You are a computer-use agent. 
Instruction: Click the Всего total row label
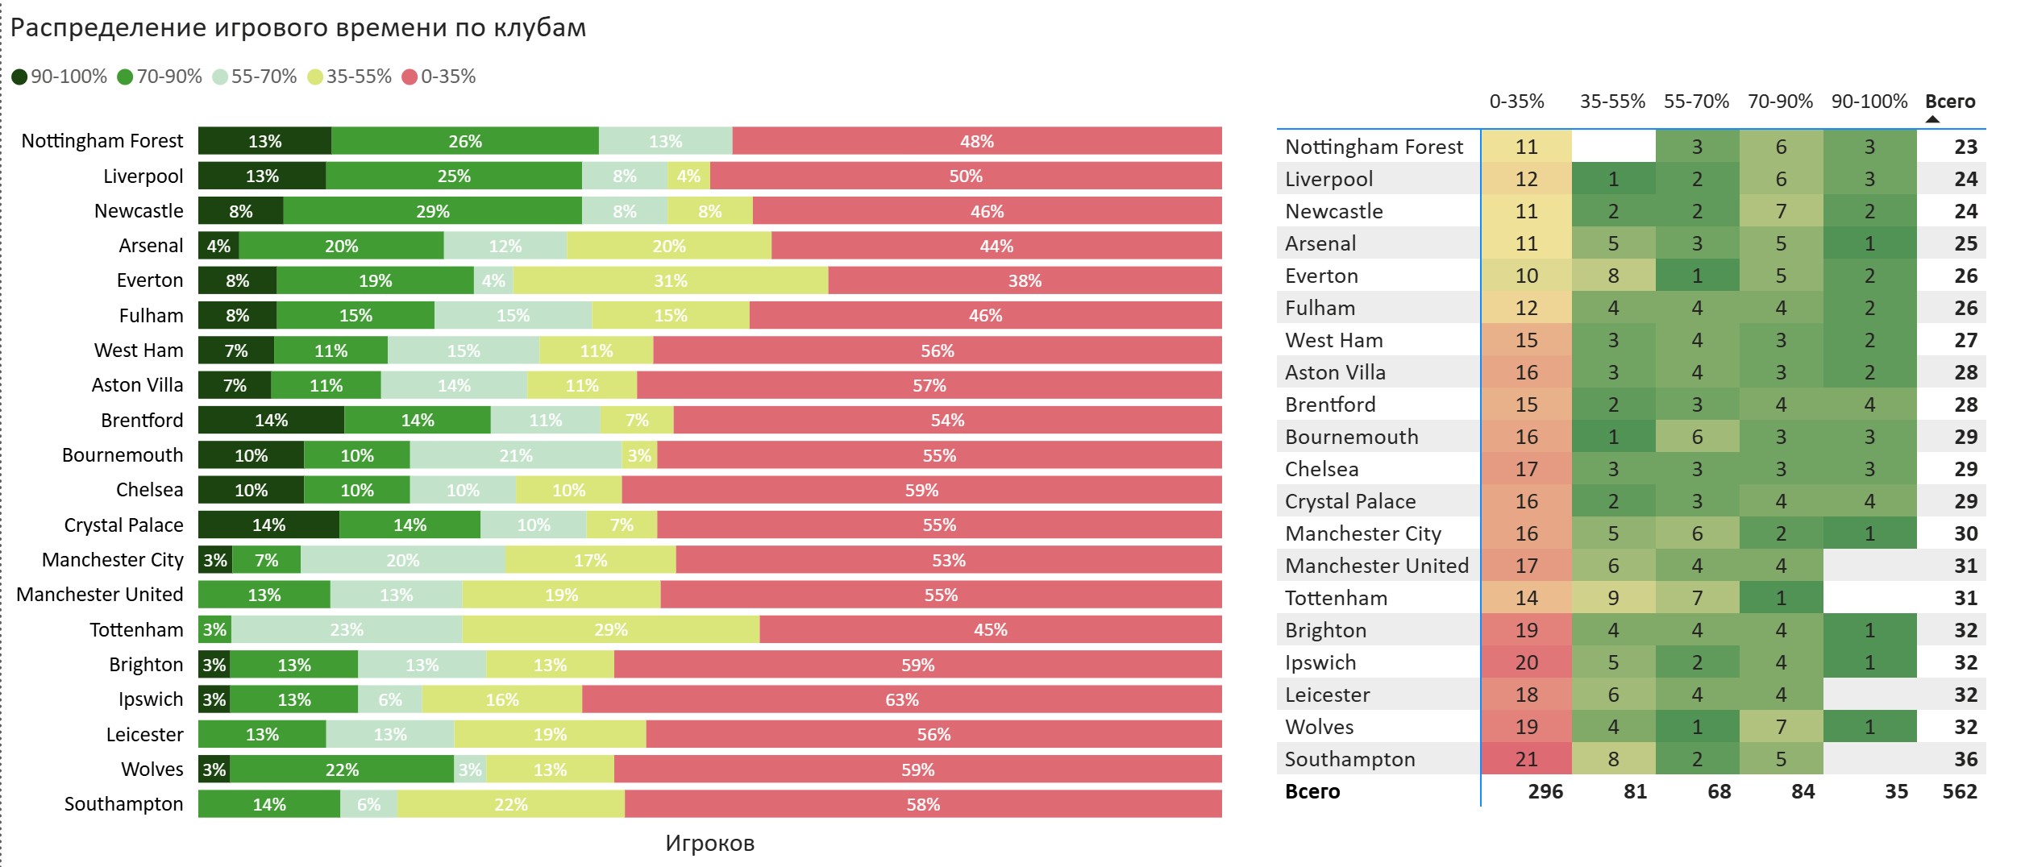pyautogui.click(x=1312, y=791)
